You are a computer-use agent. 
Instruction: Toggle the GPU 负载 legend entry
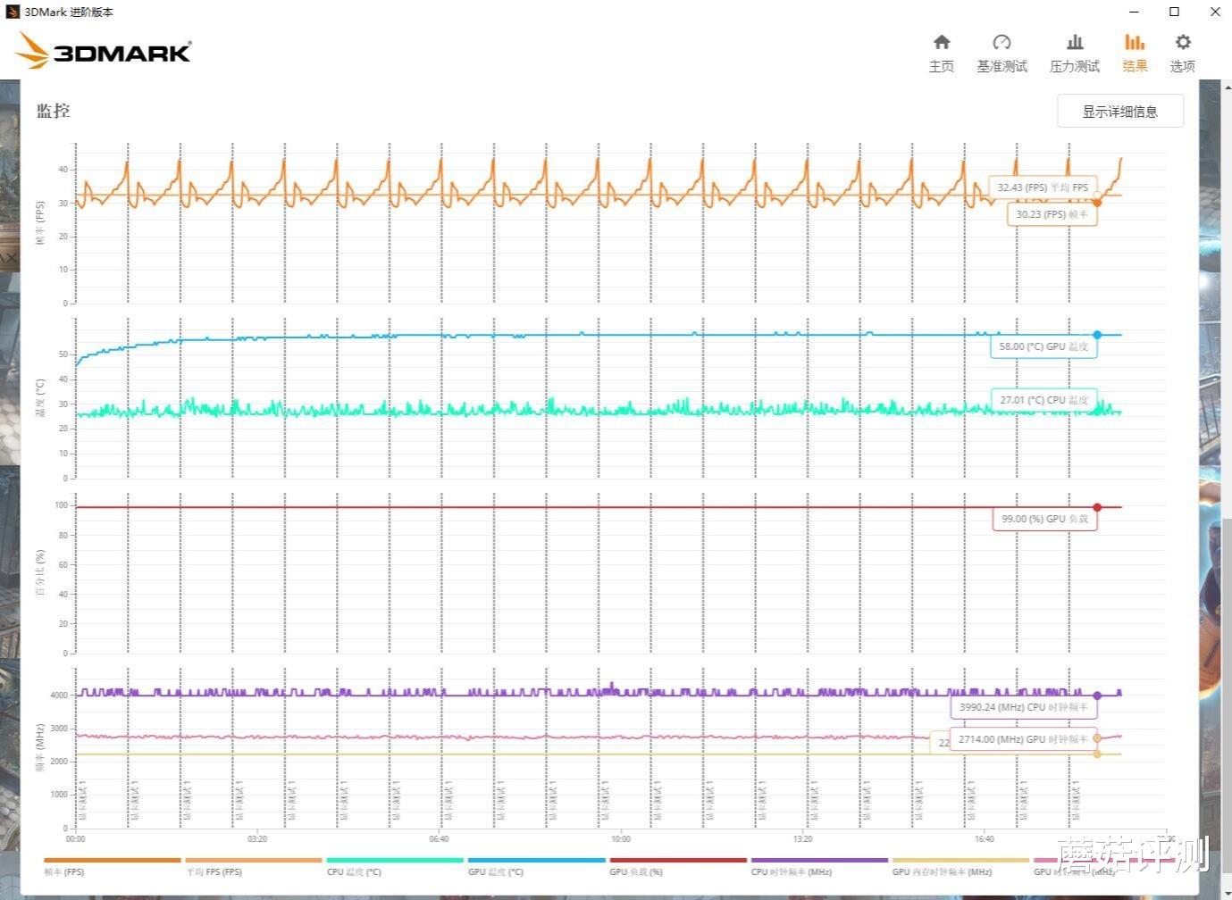point(634,872)
